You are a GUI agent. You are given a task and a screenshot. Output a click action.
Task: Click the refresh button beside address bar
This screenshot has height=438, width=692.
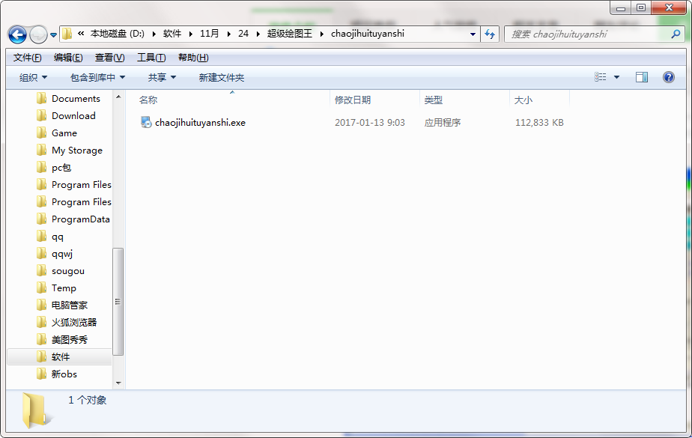click(x=490, y=34)
